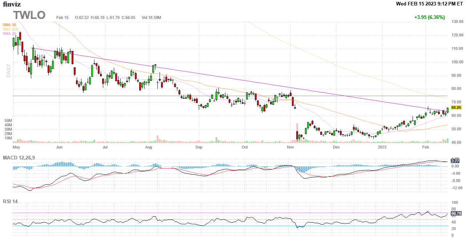The height and width of the screenshot is (241, 466).
Task: Click the MACD 2.77 value tag
Action: 455,161
